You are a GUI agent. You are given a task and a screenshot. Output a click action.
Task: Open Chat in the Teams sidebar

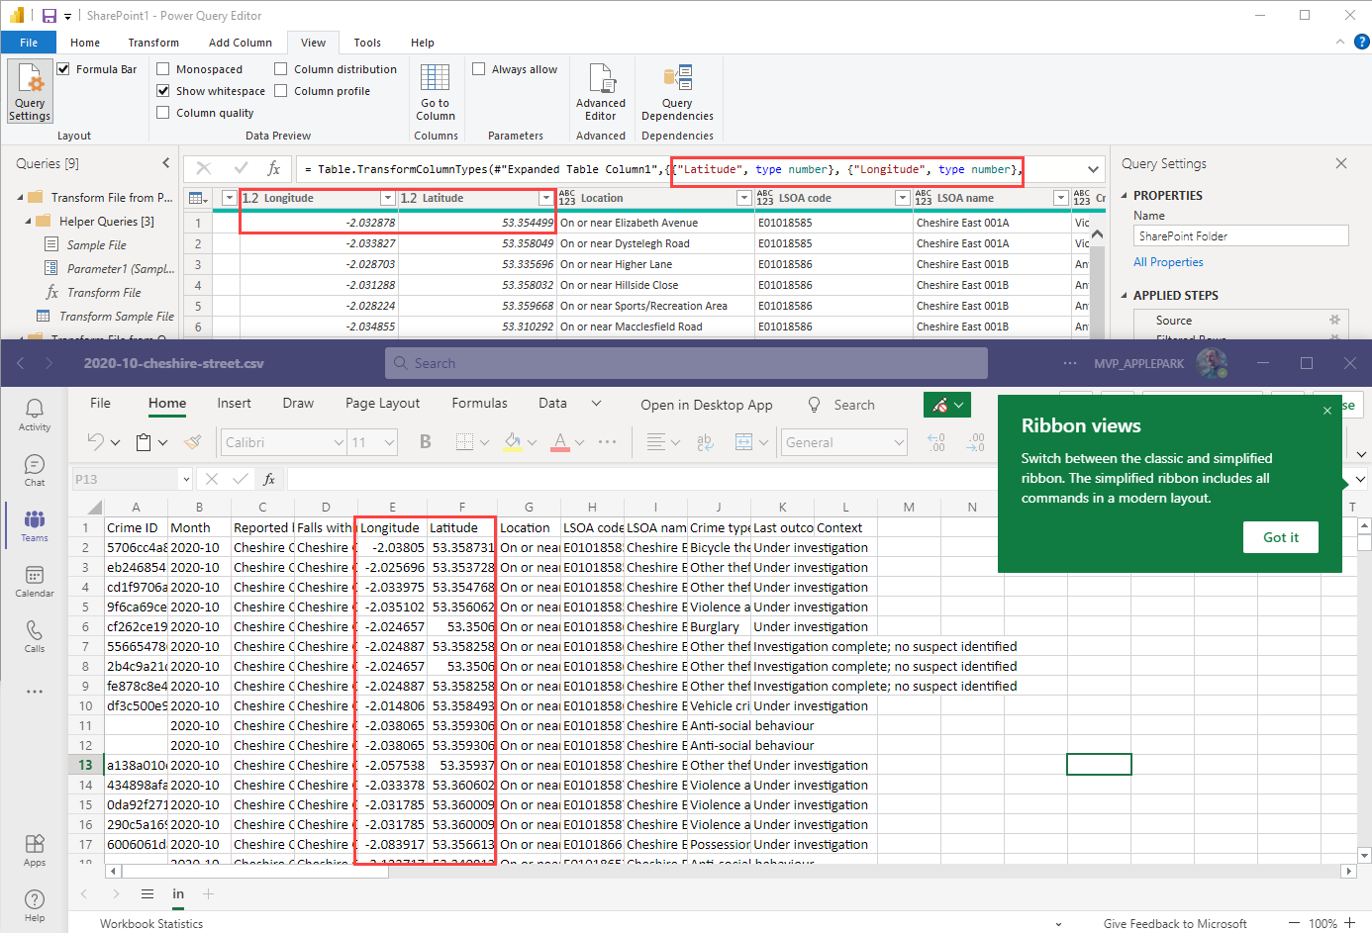35,470
